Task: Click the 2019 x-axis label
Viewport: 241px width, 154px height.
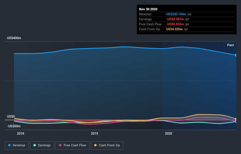Action: click(94, 133)
